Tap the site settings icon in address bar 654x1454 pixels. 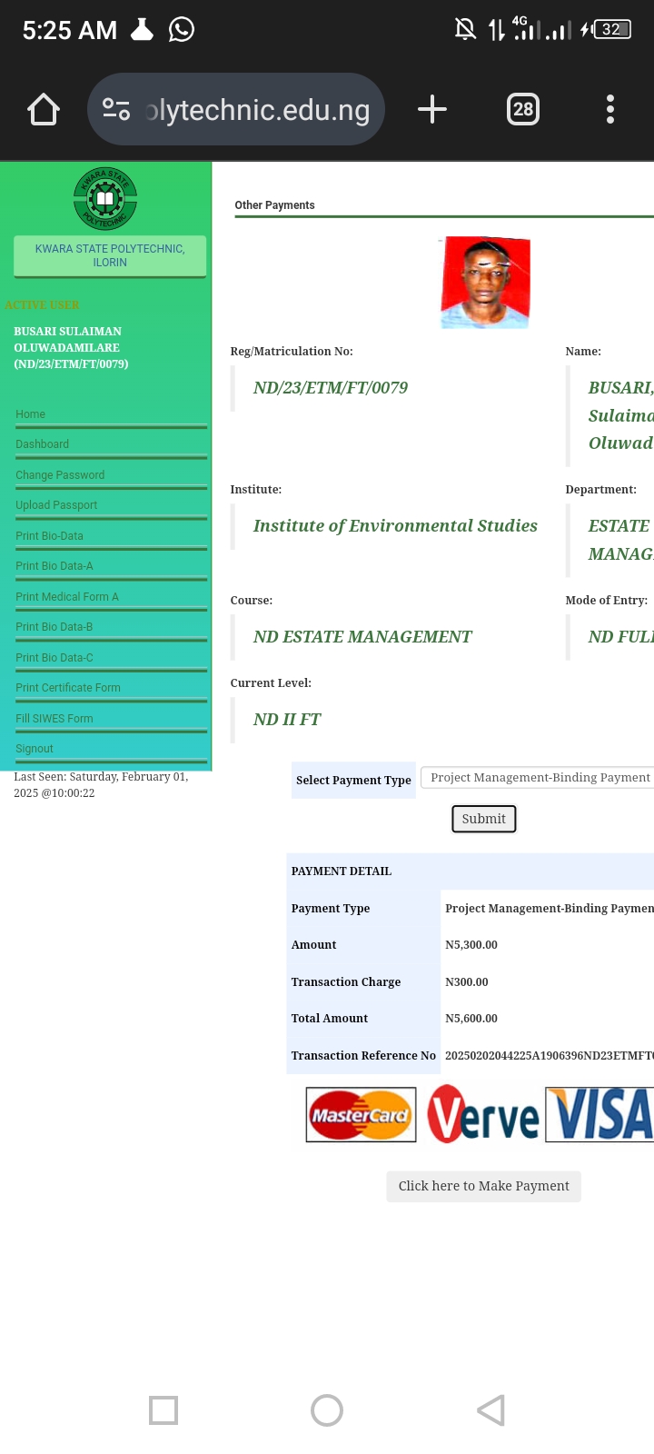pyautogui.click(x=116, y=110)
